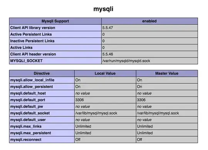Click local value 3306 for default_port
This screenshot has width=208, height=150.
pos(79,100)
